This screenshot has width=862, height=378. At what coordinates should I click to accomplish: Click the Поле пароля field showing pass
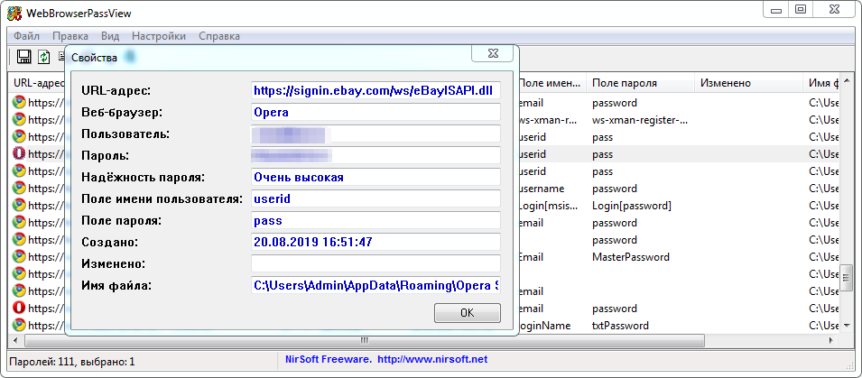tap(376, 220)
